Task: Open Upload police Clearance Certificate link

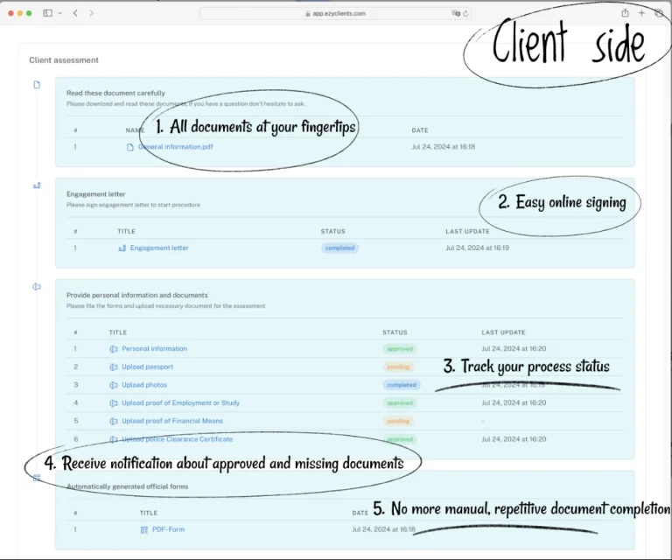Action: pos(177,439)
